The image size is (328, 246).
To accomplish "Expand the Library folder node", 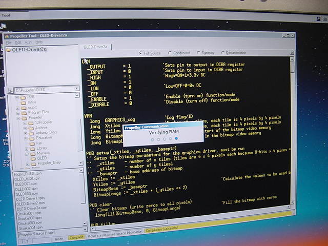I will coord(26,149).
